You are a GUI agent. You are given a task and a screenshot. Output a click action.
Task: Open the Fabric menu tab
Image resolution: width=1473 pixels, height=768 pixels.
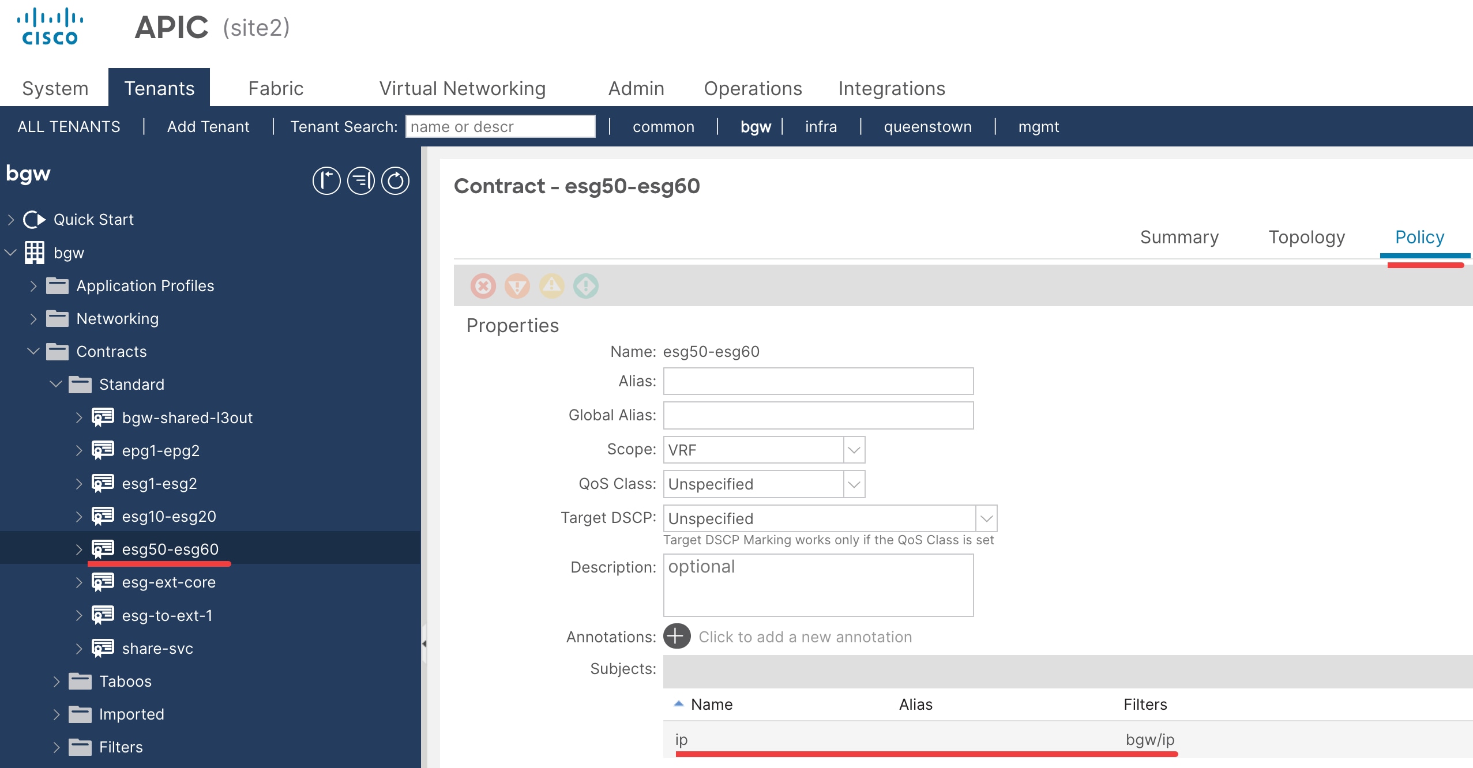tap(276, 88)
